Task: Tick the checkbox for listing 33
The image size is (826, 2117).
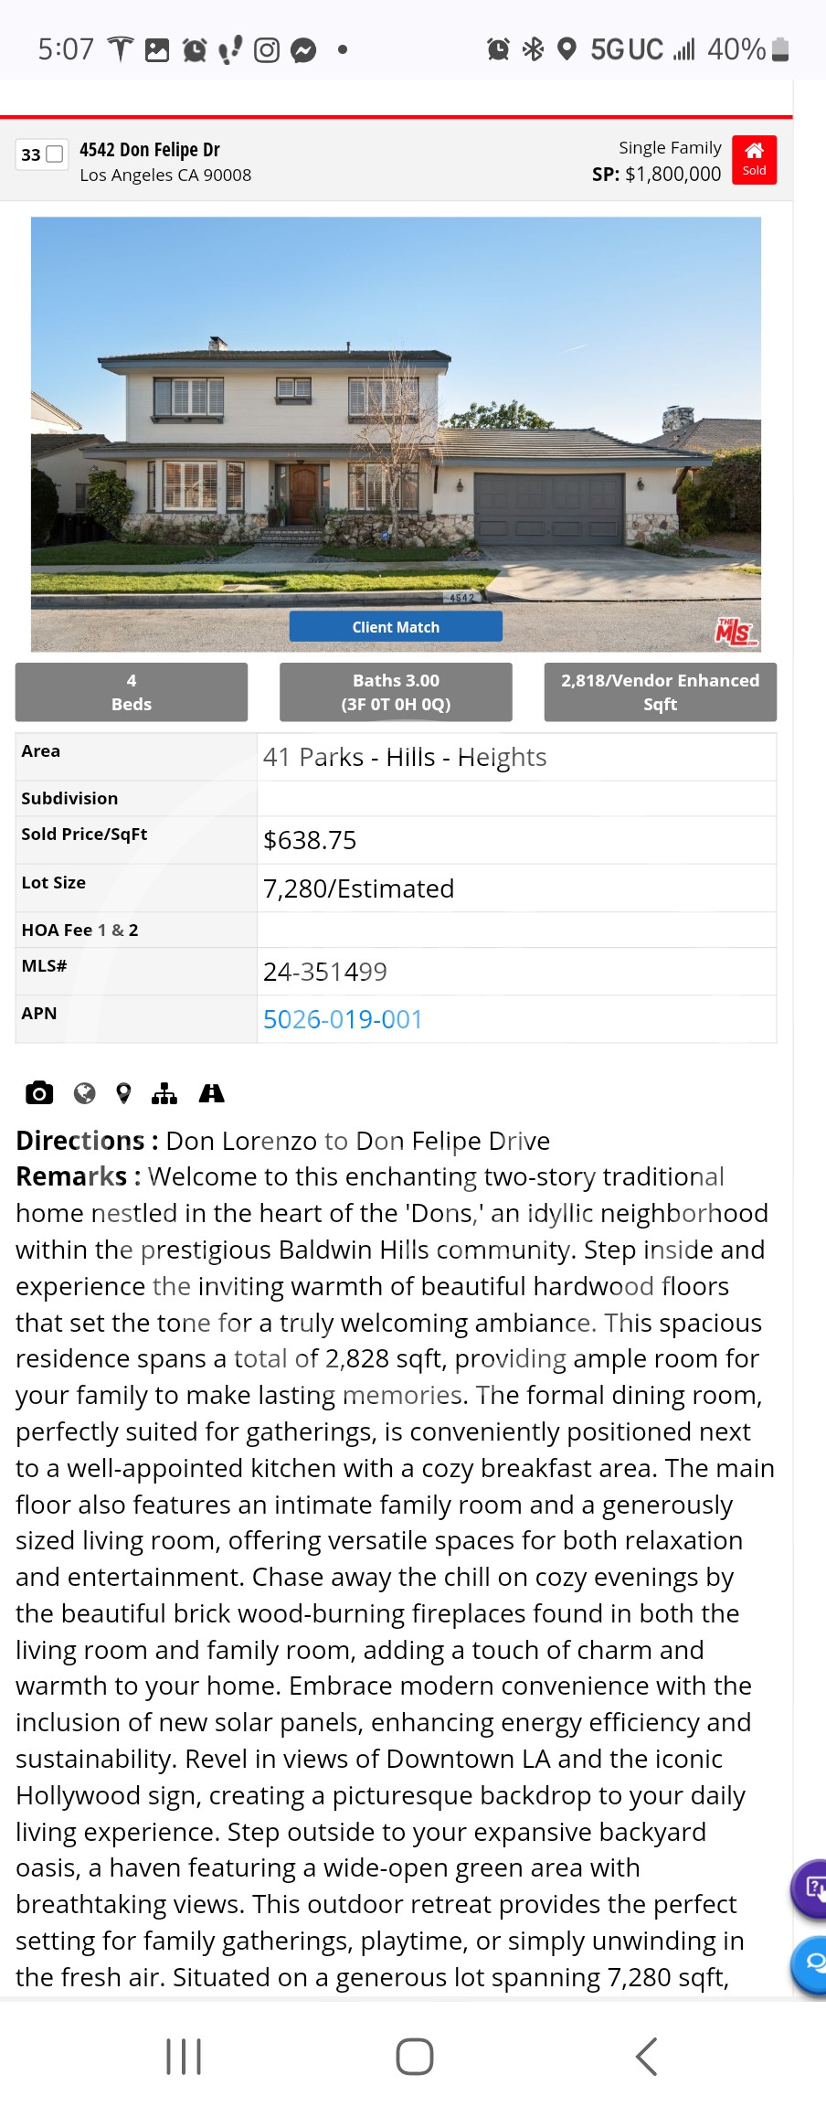Action: pos(55,154)
